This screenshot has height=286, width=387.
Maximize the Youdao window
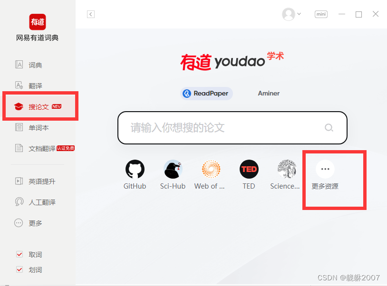pyautogui.click(x=358, y=15)
